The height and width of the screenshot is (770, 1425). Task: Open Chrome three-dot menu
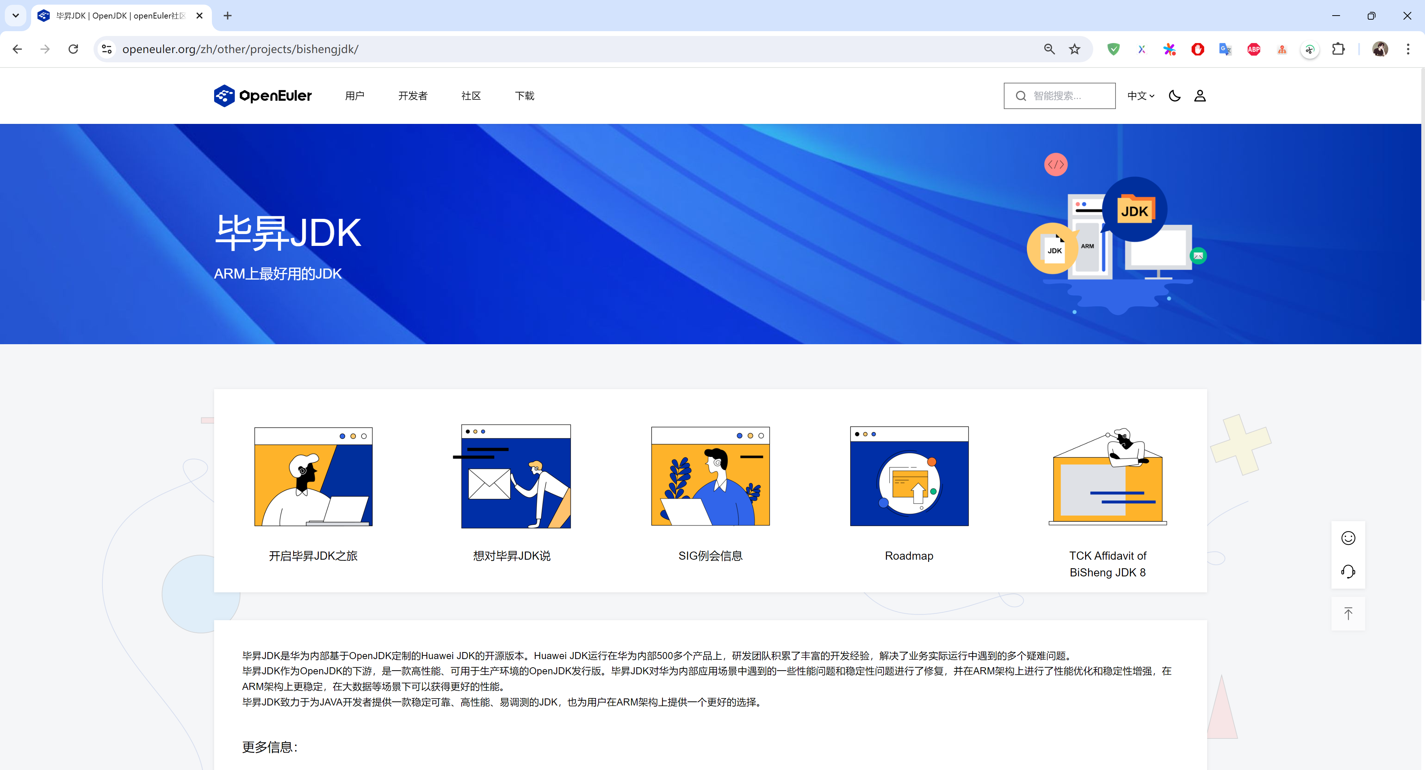[1408, 49]
